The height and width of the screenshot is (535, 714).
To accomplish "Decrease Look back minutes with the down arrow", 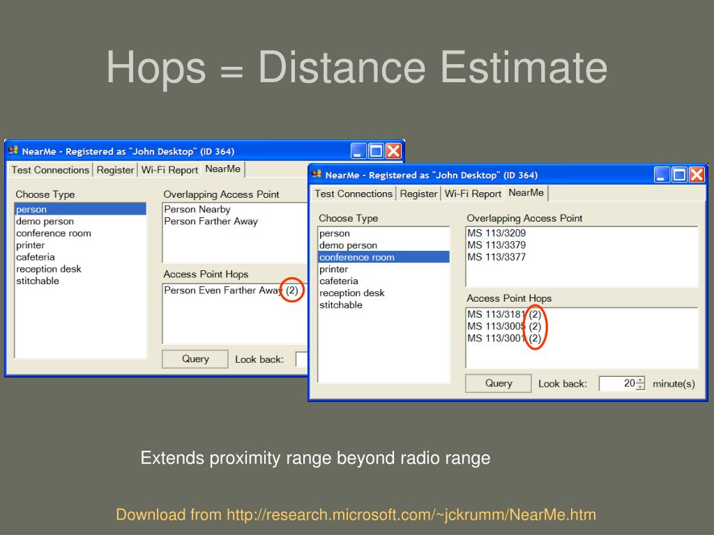I will point(641,387).
